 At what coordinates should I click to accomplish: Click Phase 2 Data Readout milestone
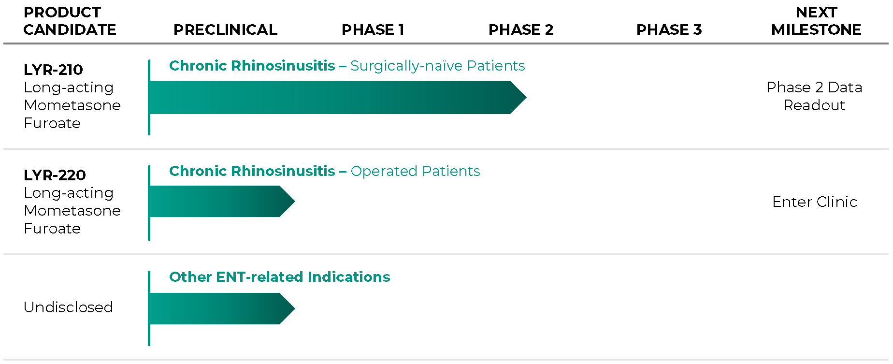coord(814,96)
